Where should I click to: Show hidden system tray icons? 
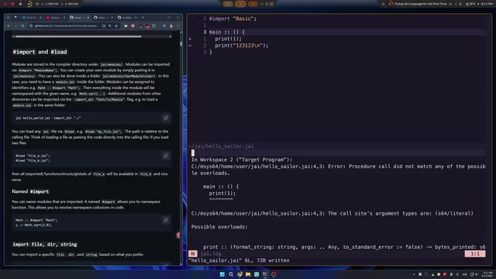tap(414, 274)
